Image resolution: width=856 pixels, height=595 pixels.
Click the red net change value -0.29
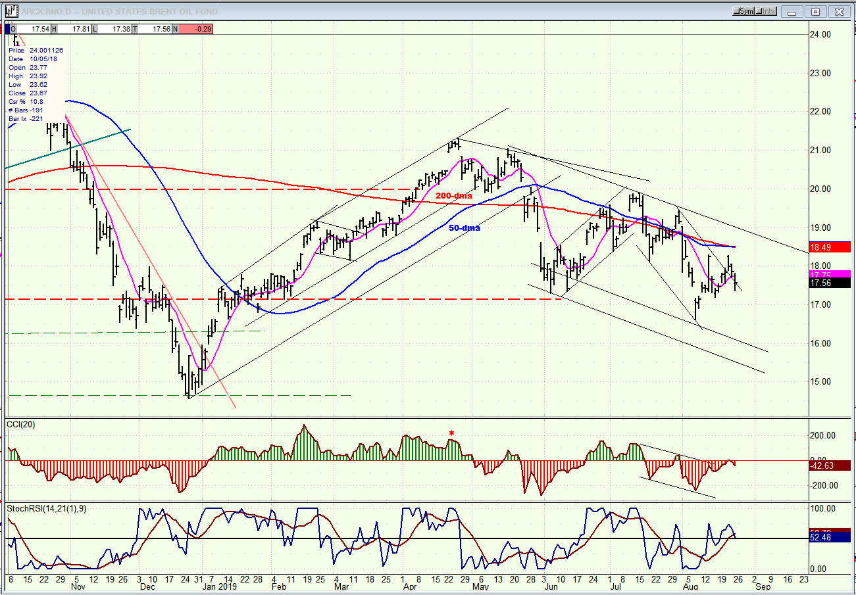pos(196,29)
